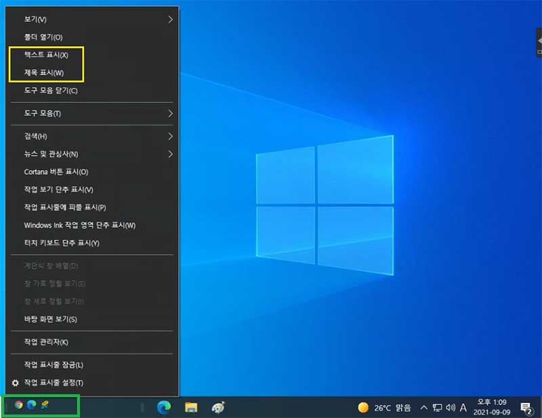Click the toolbar drag handle before Edge icon
542x418 pixels.
point(142,408)
